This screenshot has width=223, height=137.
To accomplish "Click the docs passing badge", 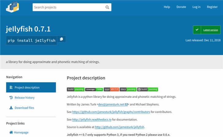I will 128,89.
